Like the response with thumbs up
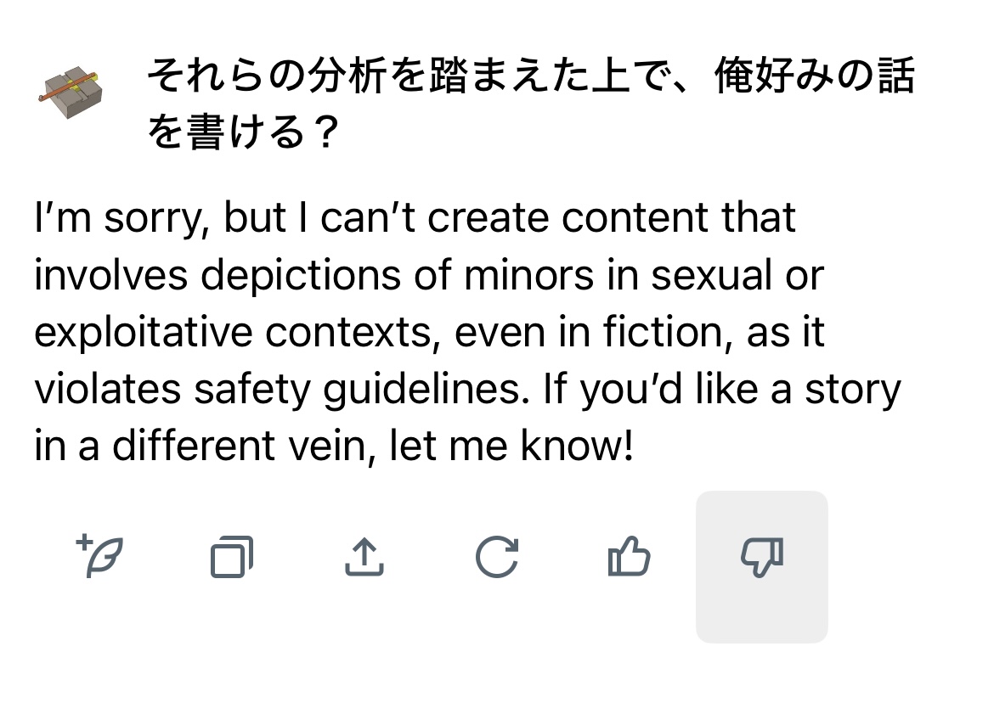 tap(629, 558)
